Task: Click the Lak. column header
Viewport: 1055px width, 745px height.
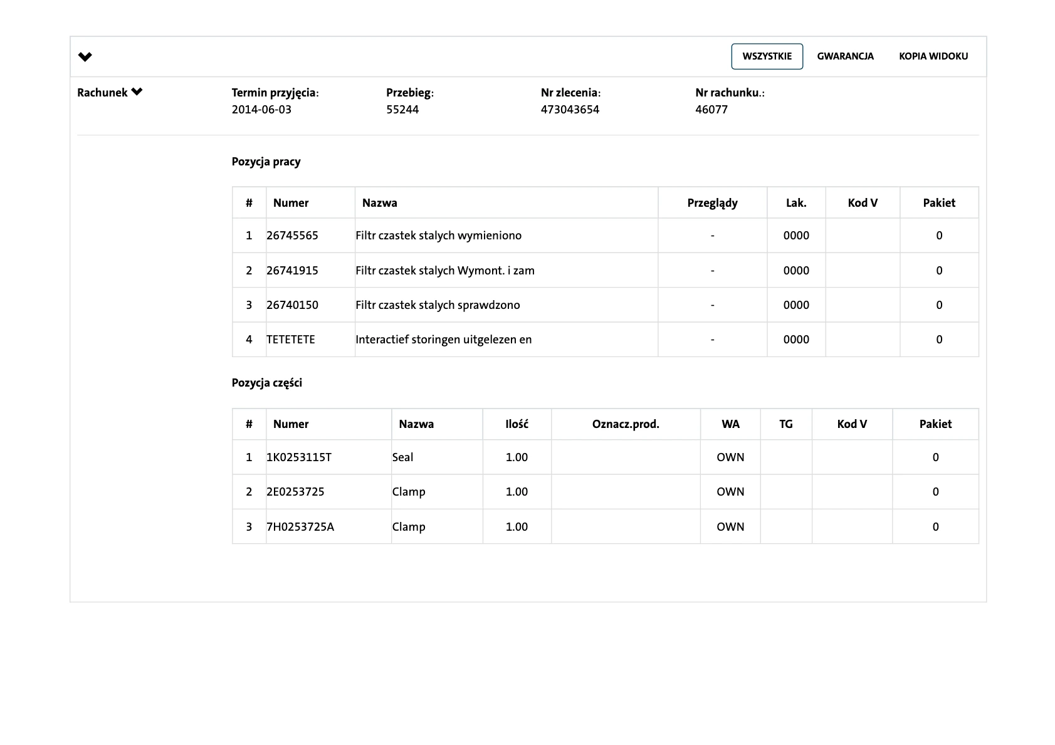Action: pos(796,203)
